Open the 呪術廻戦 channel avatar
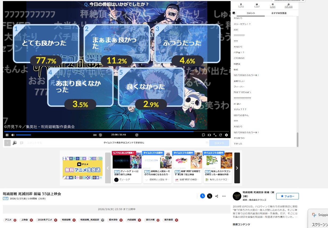 (x=237, y=196)
